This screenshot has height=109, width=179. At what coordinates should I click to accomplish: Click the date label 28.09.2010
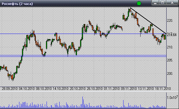coord(10,89)
